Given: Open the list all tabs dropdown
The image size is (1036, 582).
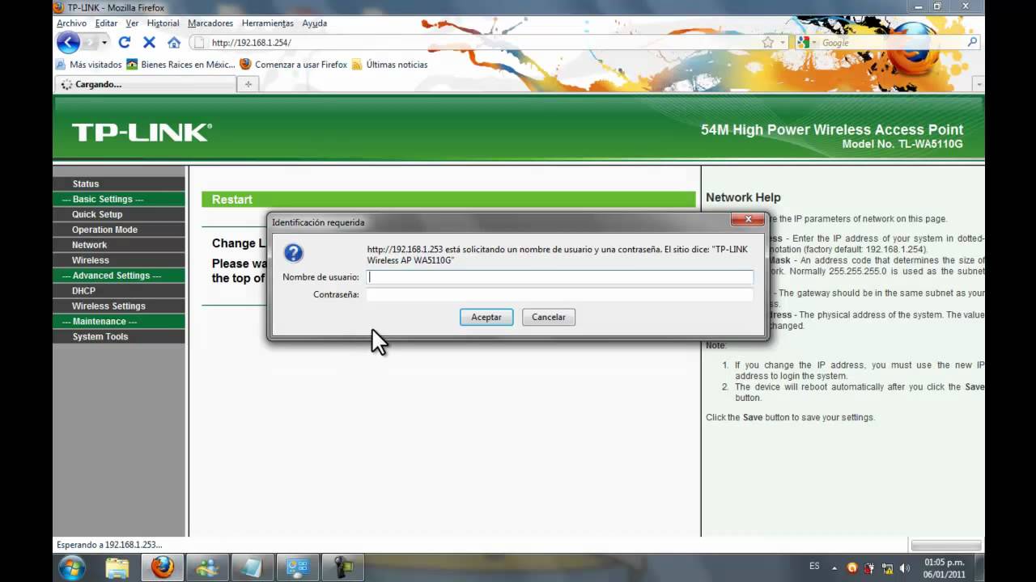Looking at the screenshot, I should pyautogui.click(x=979, y=84).
